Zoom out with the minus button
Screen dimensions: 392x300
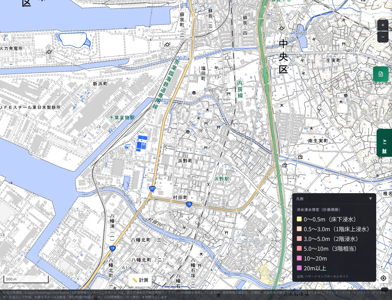pos(383,37)
